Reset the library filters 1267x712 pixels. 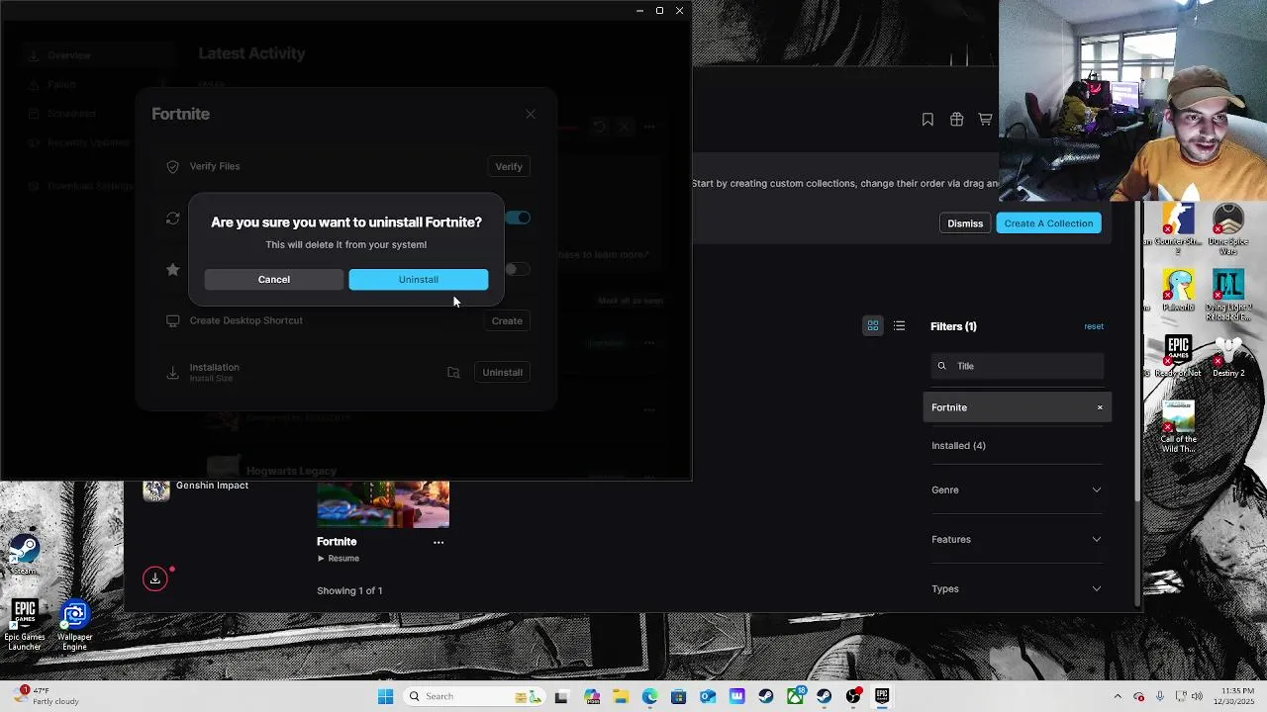pos(1093,326)
